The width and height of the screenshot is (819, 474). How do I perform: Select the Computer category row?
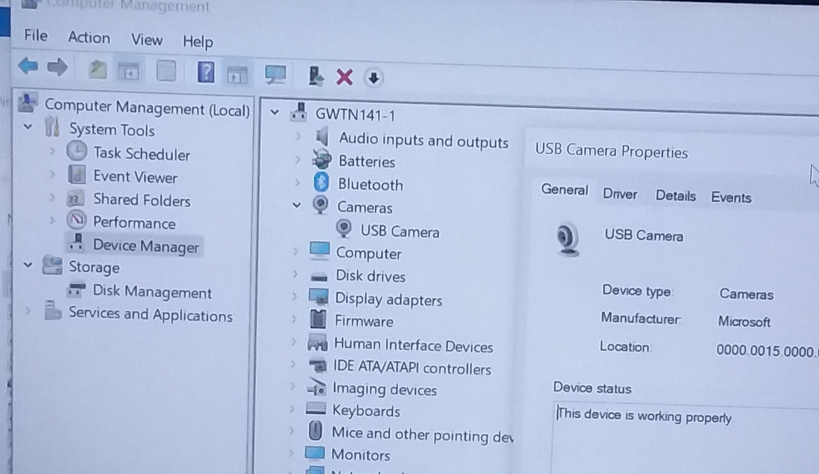click(x=368, y=253)
